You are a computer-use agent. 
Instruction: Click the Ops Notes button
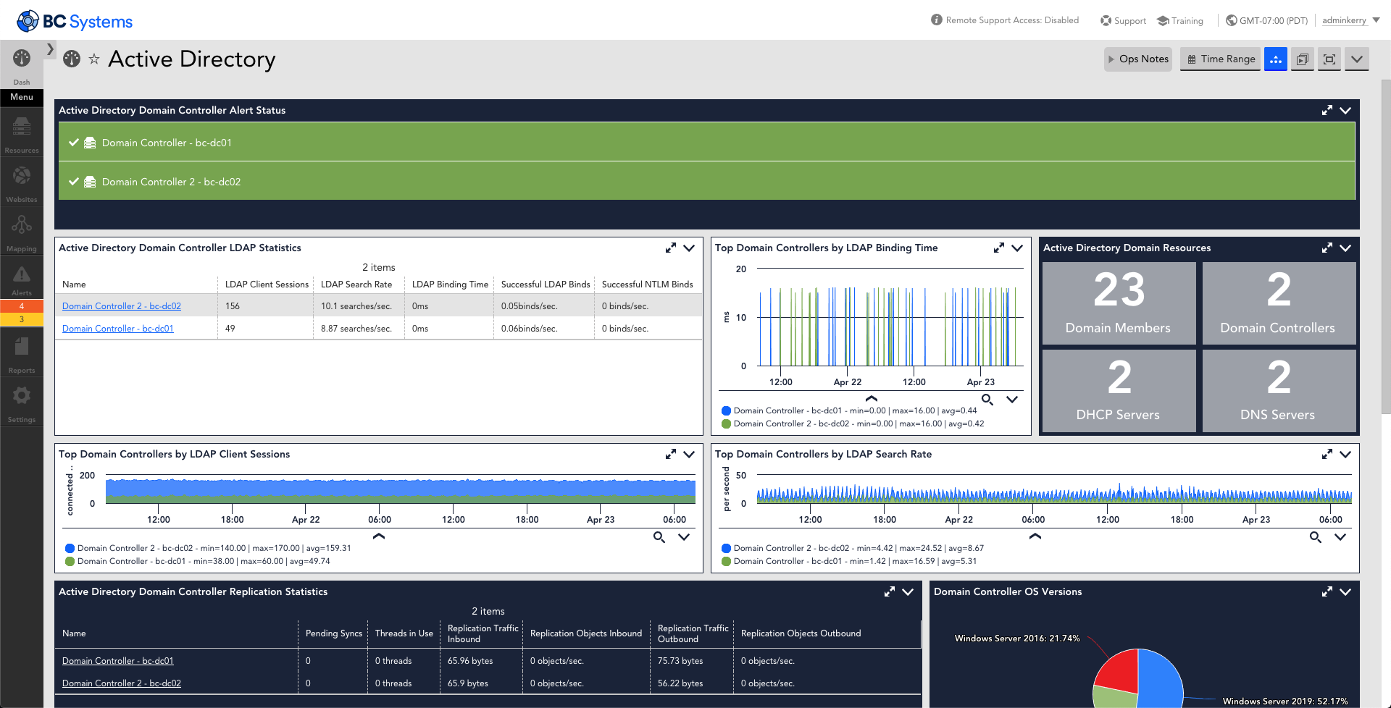1138,59
